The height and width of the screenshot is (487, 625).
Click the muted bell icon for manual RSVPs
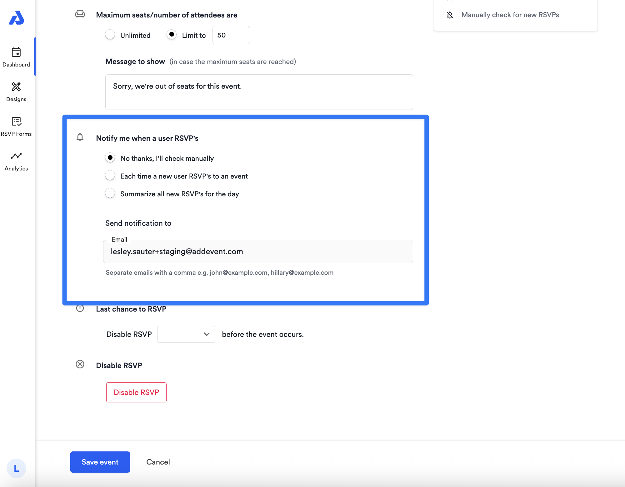(x=450, y=15)
